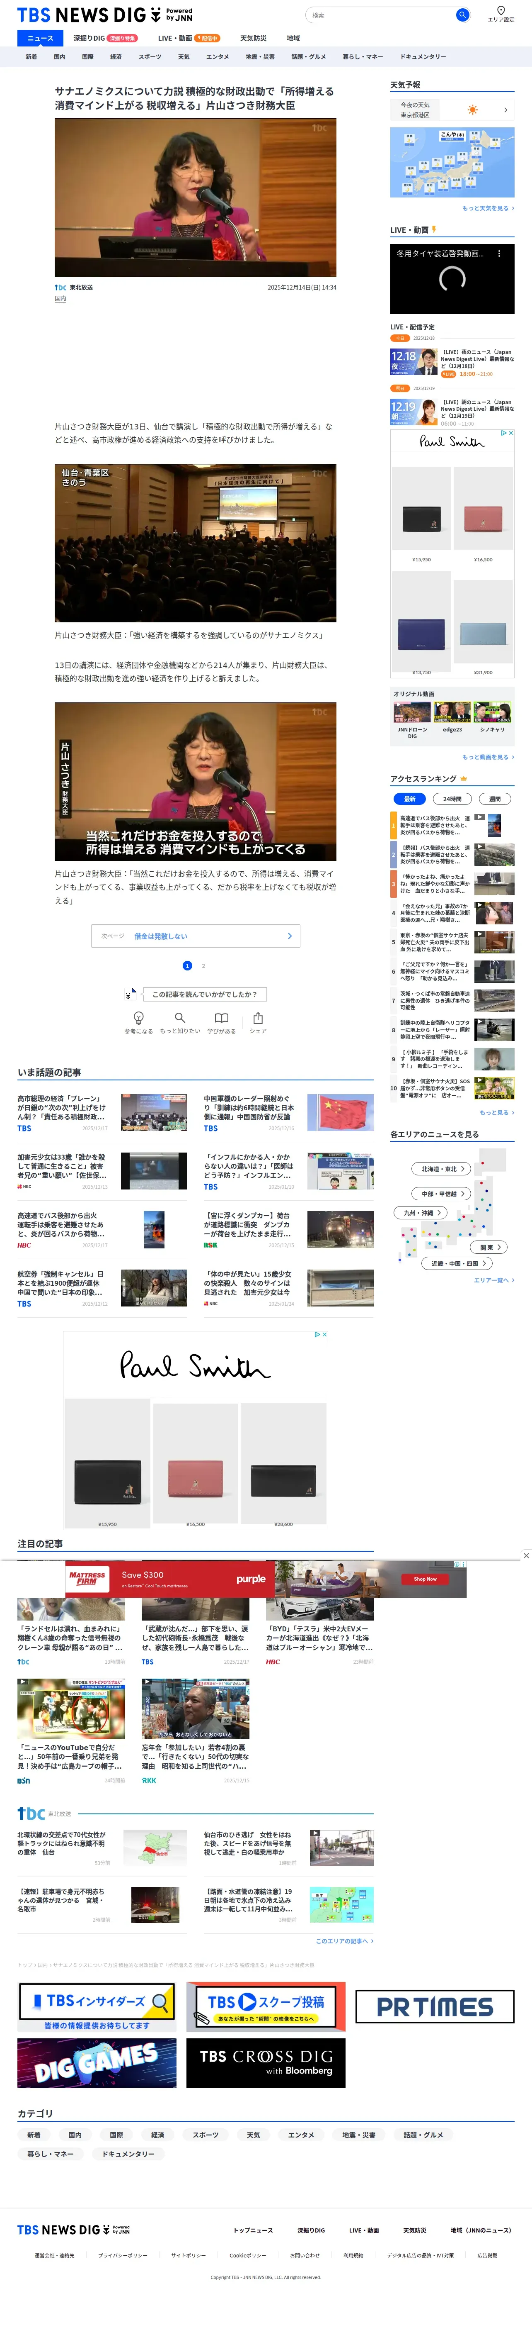Click the 国内 tag under article date

click(x=60, y=298)
